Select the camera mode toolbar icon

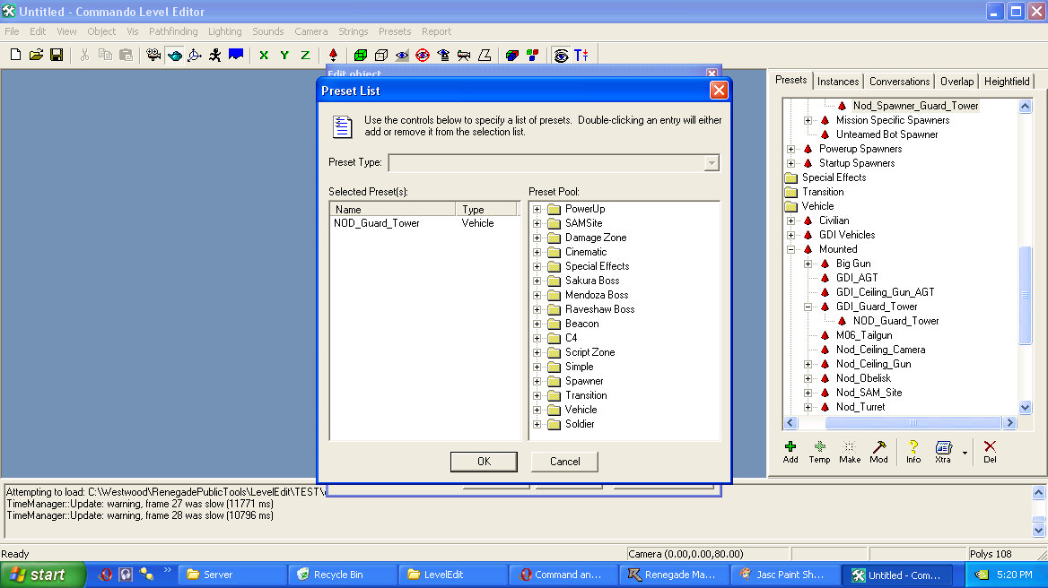tap(154, 55)
